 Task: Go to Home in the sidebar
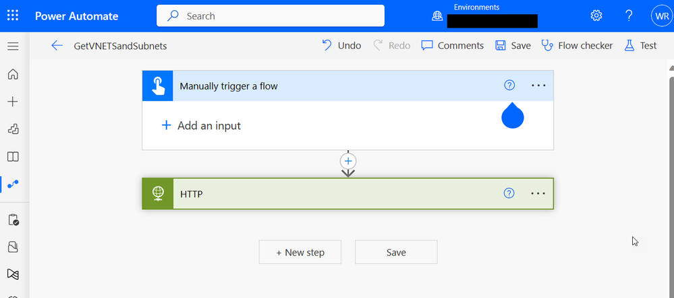coord(13,74)
